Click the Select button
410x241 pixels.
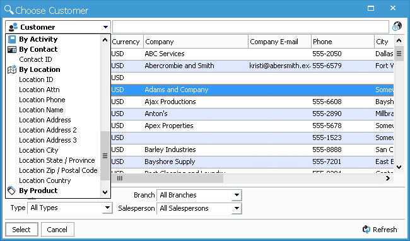[x=21, y=230]
